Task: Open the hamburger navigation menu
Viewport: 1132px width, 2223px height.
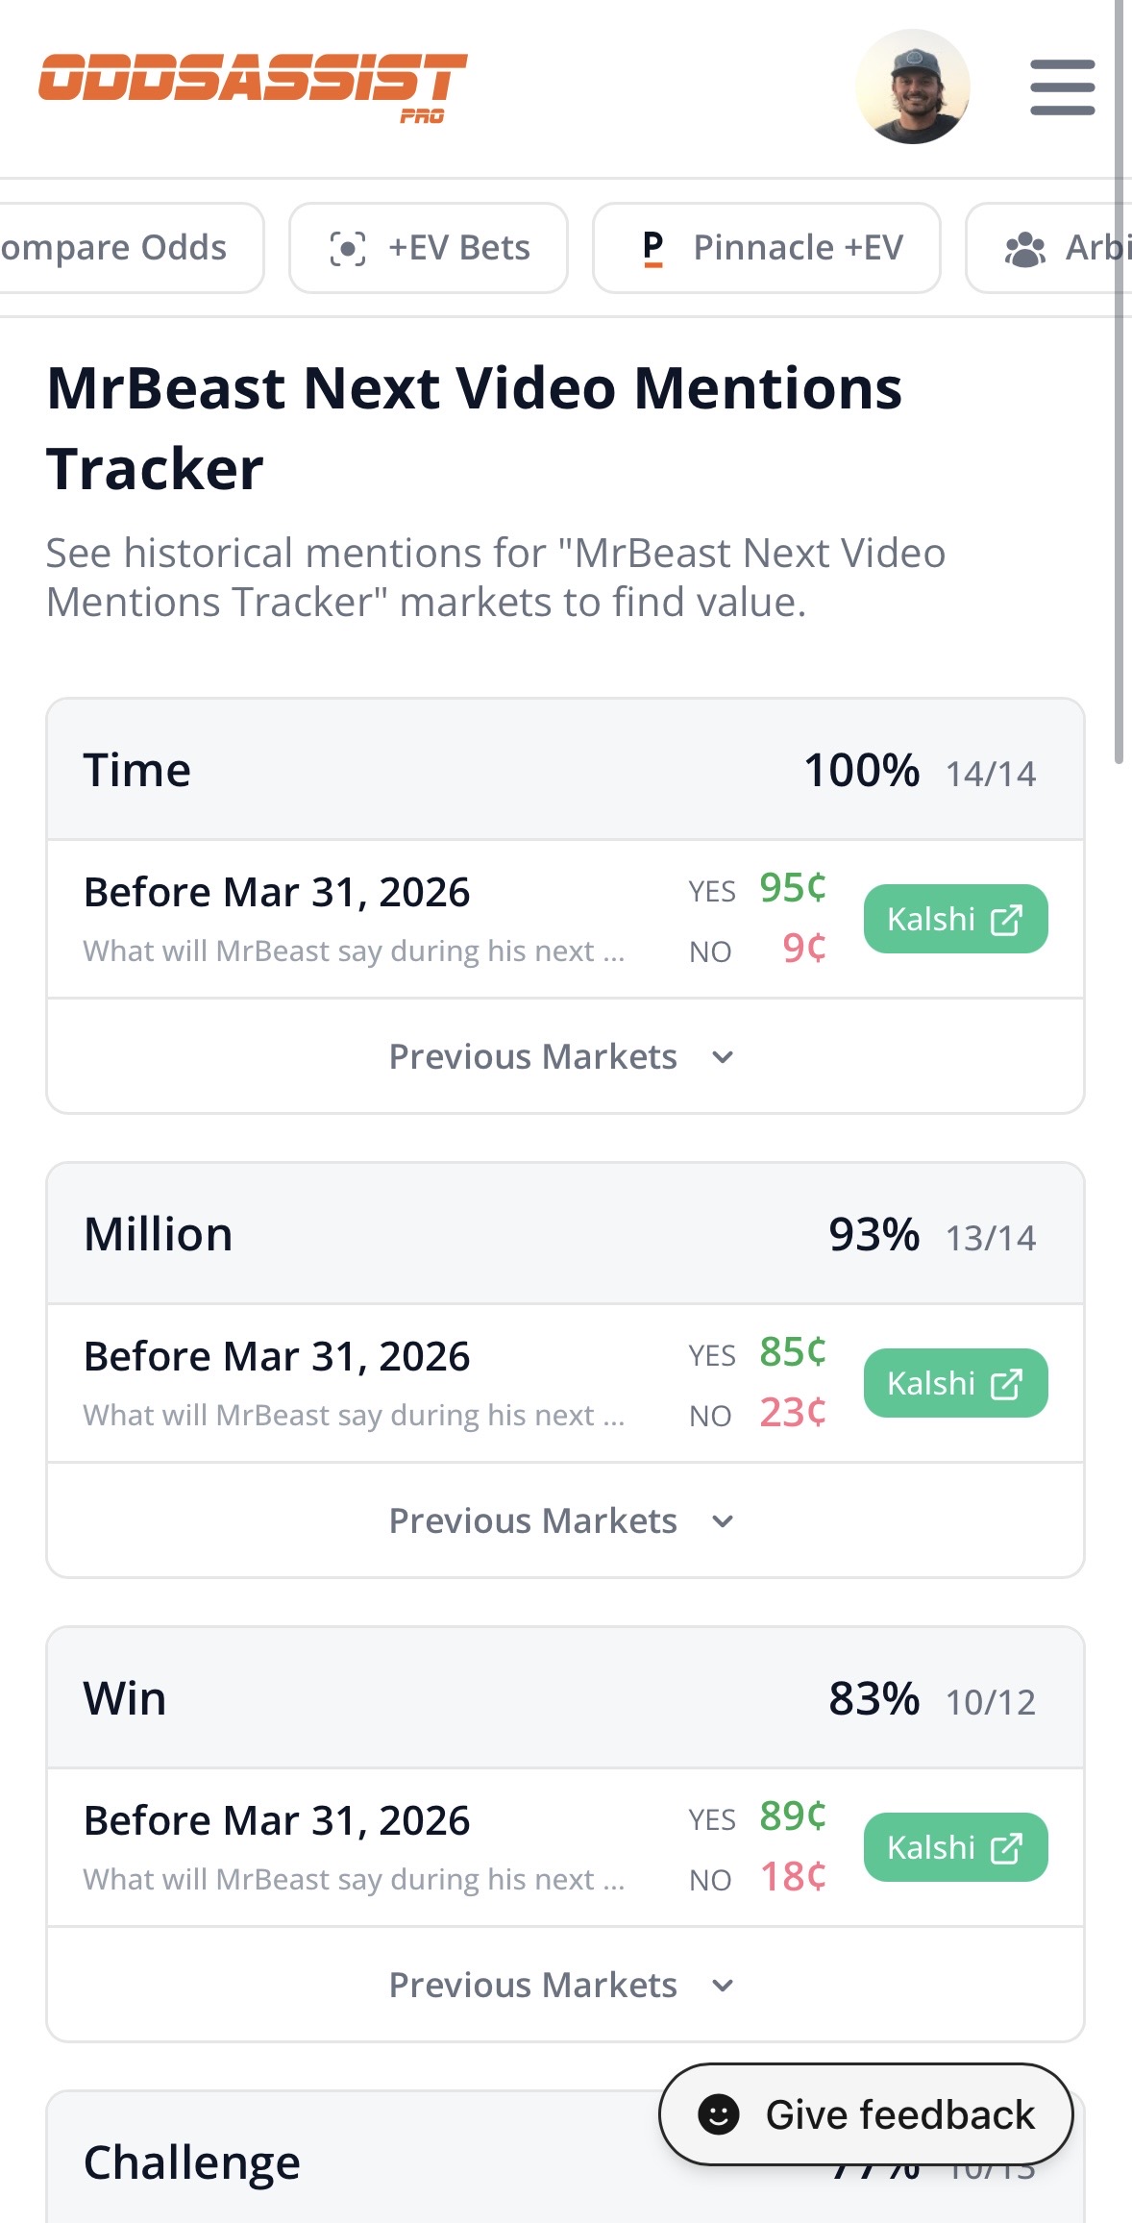Action: point(1062,87)
